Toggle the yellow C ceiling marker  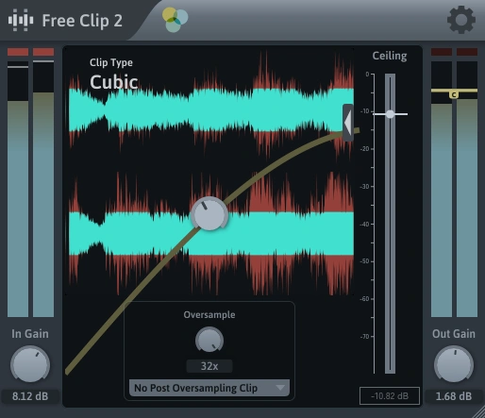pos(454,94)
